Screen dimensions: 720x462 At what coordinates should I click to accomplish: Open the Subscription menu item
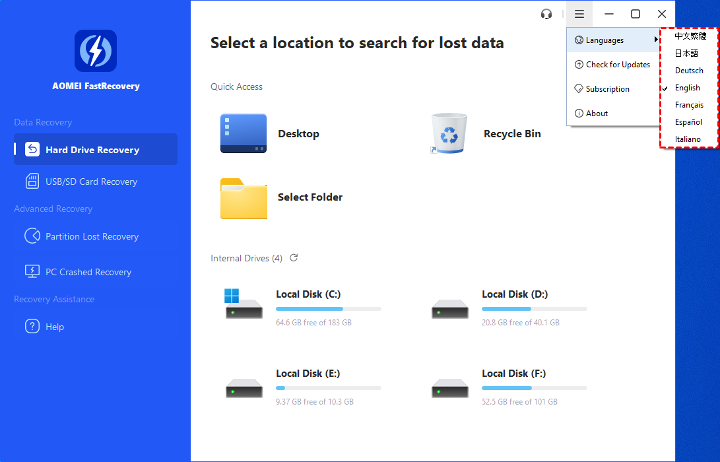pyautogui.click(x=607, y=89)
